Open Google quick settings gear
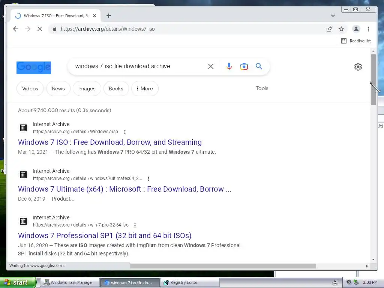This screenshot has height=288, width=384. (358, 67)
